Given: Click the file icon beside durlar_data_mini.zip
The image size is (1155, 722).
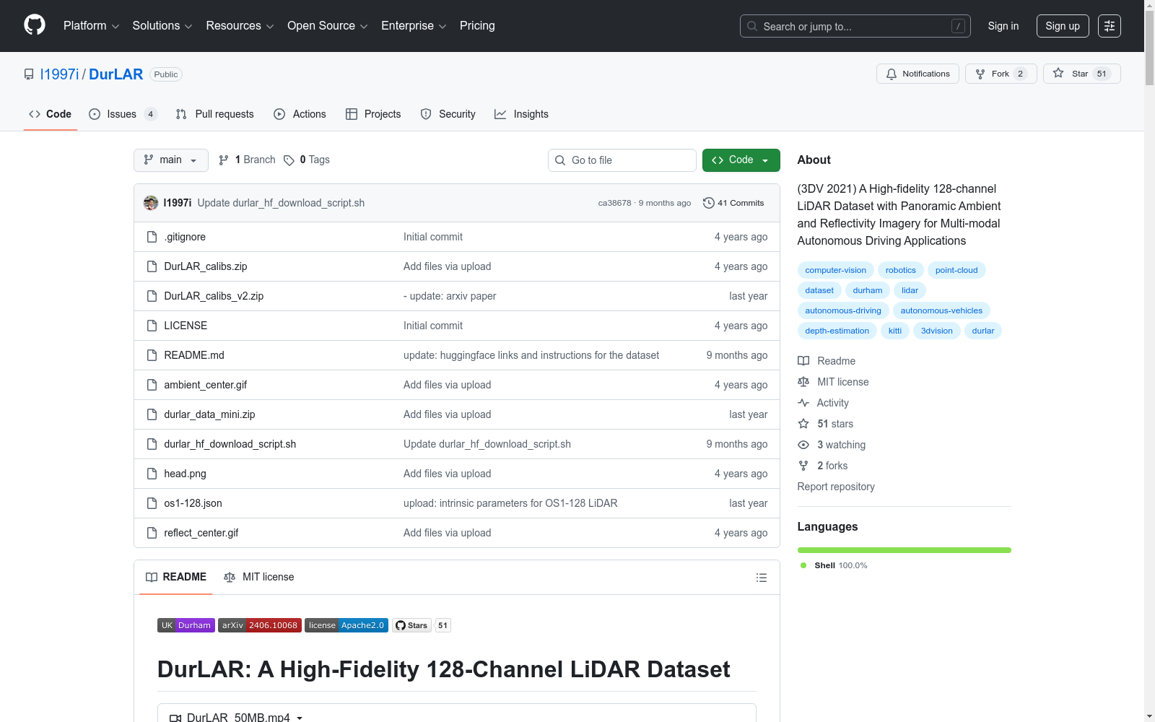Looking at the screenshot, I should [152, 414].
